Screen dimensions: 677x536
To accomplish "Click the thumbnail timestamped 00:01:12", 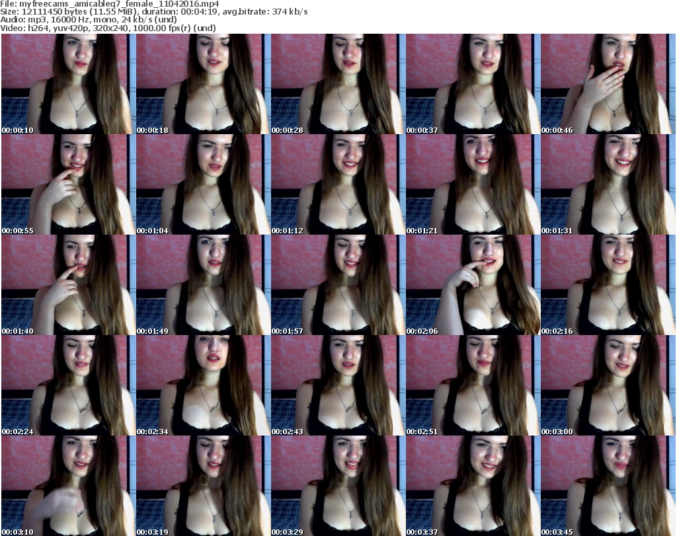I will click(338, 184).
